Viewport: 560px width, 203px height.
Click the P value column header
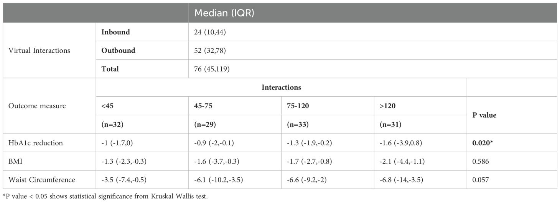click(x=484, y=115)
